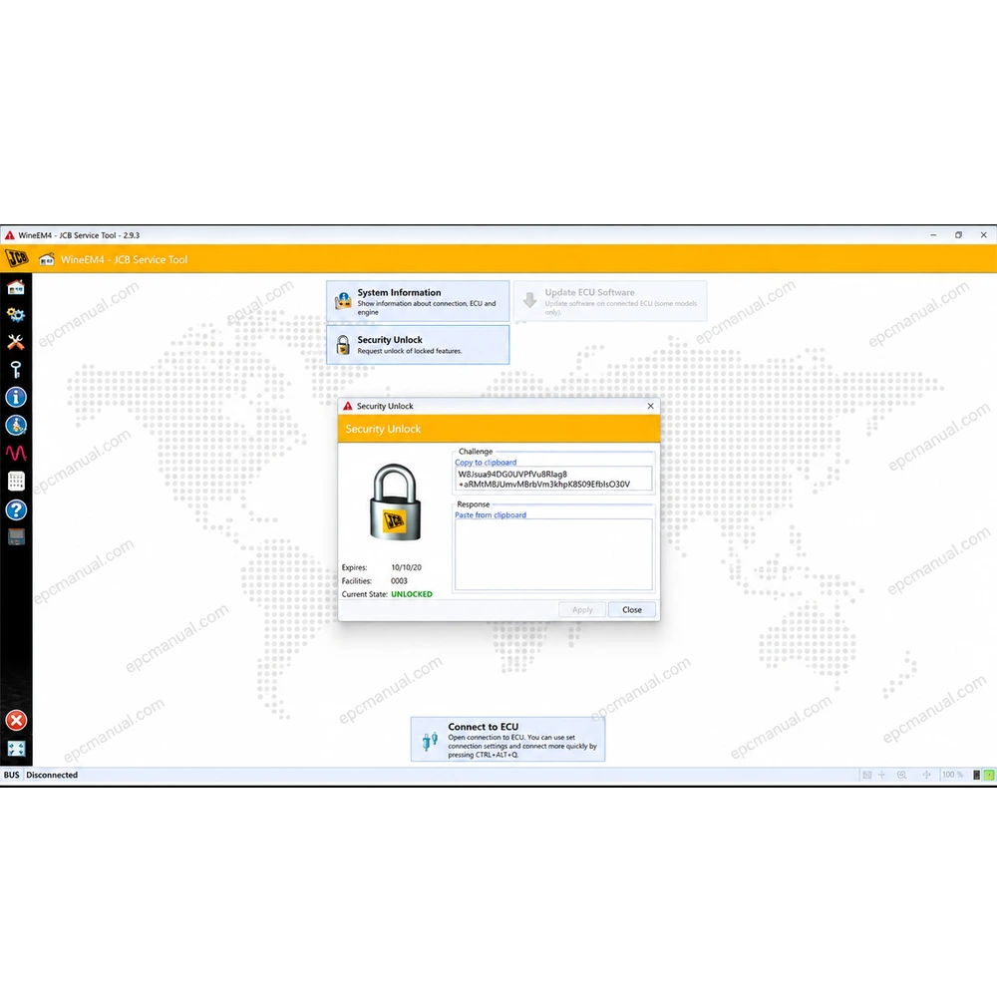The height and width of the screenshot is (997, 997).
Task: Open the Security Unlock tile
Action: (x=418, y=345)
